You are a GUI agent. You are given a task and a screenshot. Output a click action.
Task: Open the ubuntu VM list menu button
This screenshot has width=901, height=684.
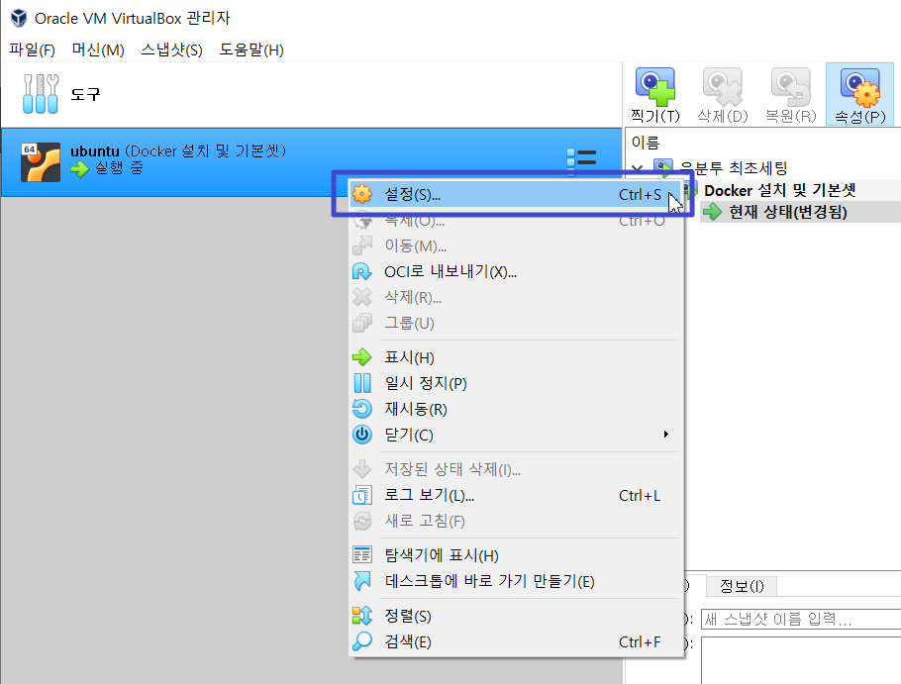tap(581, 158)
